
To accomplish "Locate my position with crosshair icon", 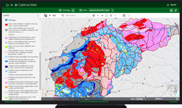I will (x=94, y=15).
